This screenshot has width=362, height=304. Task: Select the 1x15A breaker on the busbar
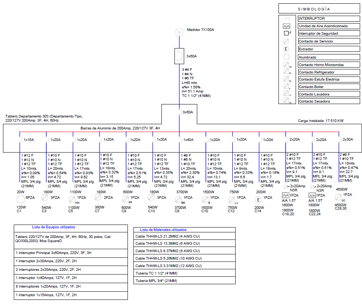pos(20,139)
